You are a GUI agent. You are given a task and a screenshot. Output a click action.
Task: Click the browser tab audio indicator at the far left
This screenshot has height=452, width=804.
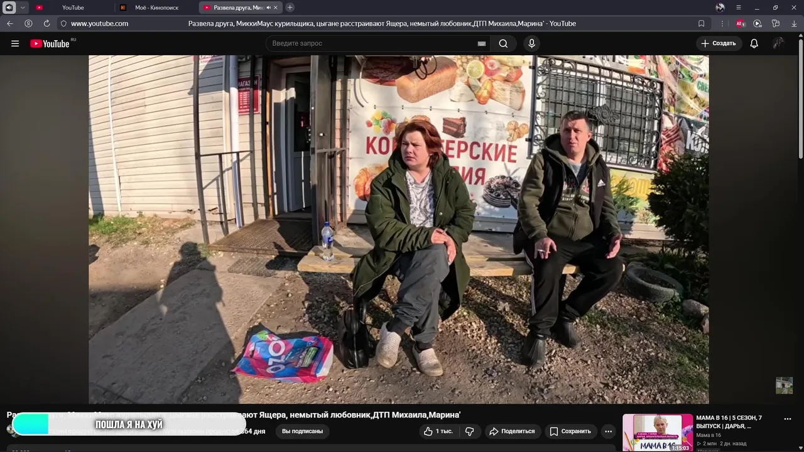coord(9,8)
